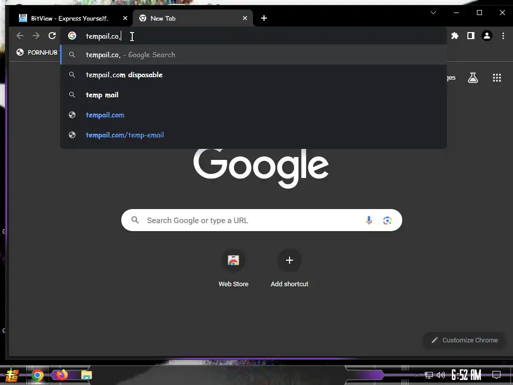
Task: Select 'tempail.co, - Google Search' suggestion
Action: [253, 55]
